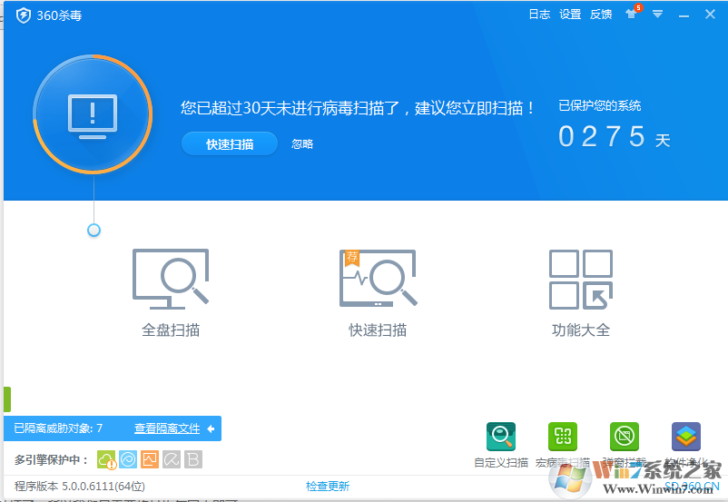Toggle the grey QVM engine icon
This screenshot has height=502, width=728.
[172, 459]
